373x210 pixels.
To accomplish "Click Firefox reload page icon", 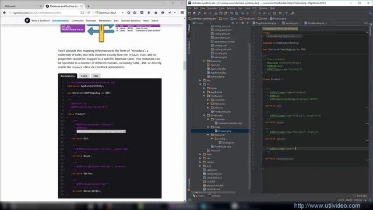I will [89, 13].
